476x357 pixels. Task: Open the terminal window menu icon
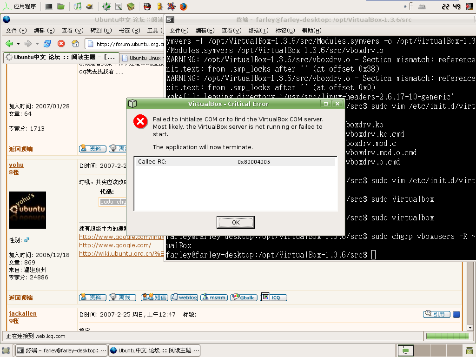click(x=170, y=20)
